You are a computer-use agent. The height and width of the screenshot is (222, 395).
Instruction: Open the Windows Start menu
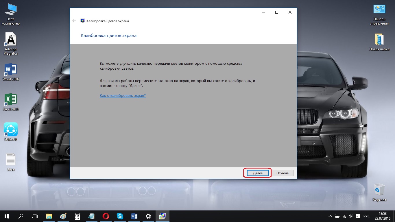[7, 216]
